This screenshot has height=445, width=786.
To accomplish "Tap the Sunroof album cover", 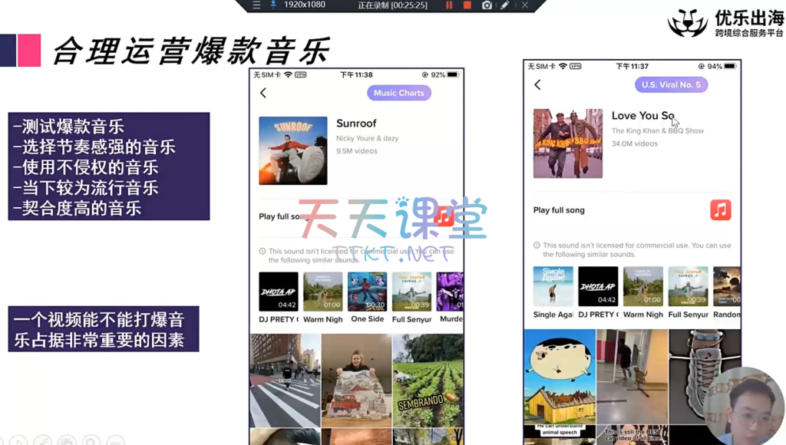I will (x=293, y=150).
